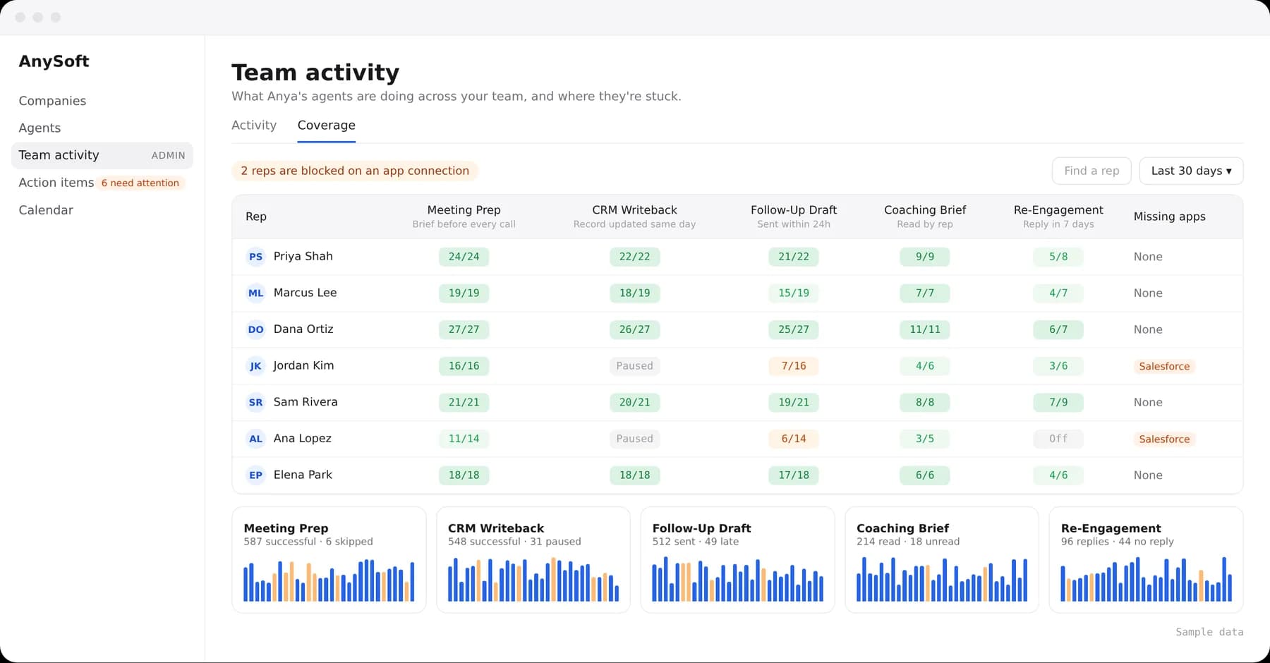Select the Coverage tab
This screenshot has width=1270, height=663.
(x=326, y=125)
